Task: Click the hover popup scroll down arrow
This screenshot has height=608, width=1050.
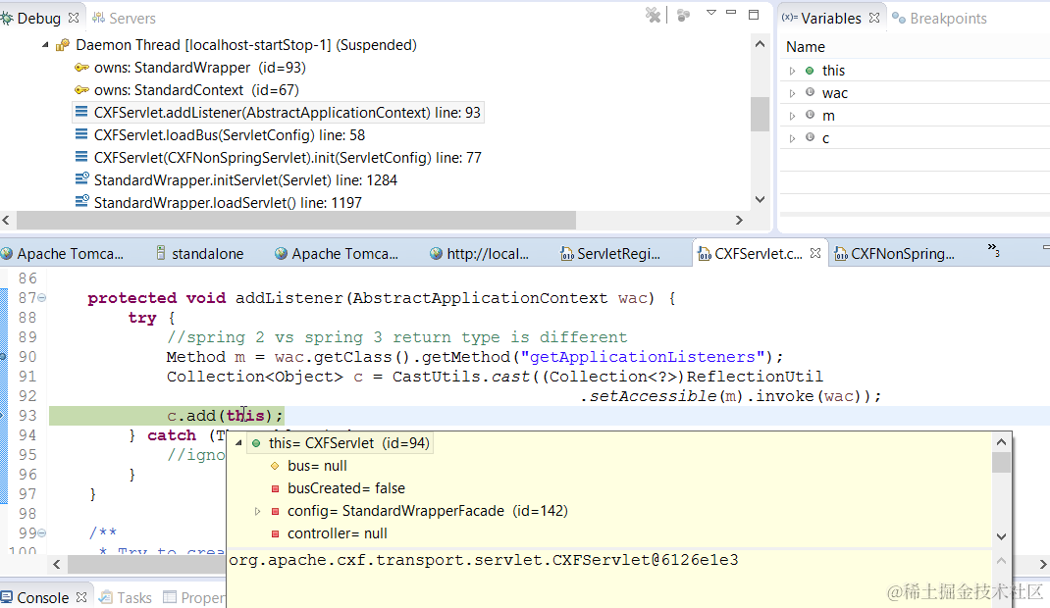Action: [x=1001, y=536]
